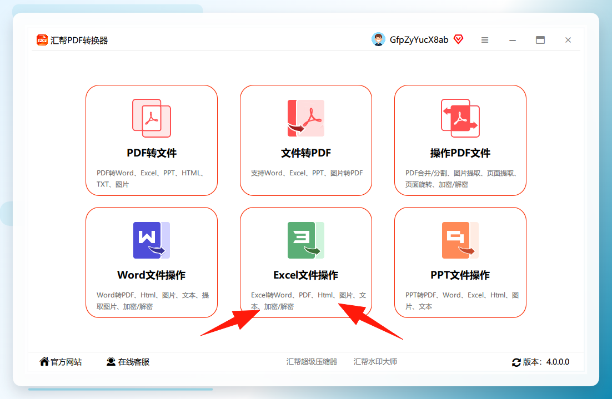Click the user avatar icon
612x399 pixels.
pos(378,39)
